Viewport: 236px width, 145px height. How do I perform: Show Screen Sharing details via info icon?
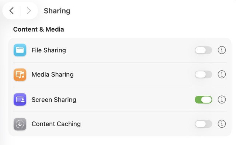(x=222, y=99)
